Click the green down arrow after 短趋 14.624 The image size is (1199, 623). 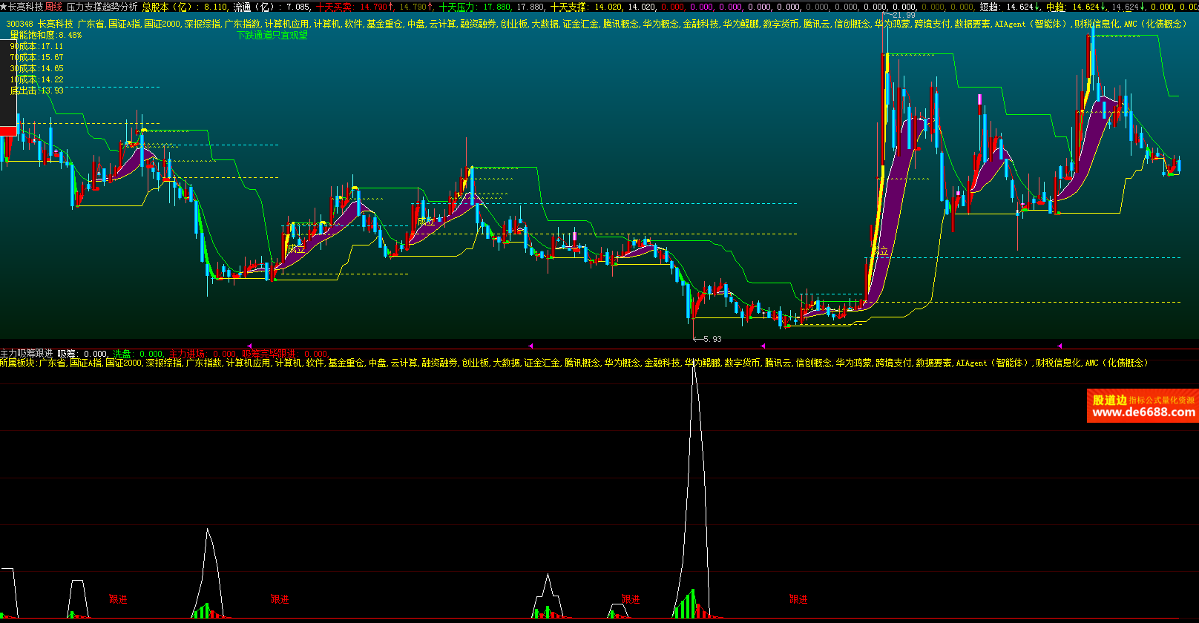click(1037, 7)
